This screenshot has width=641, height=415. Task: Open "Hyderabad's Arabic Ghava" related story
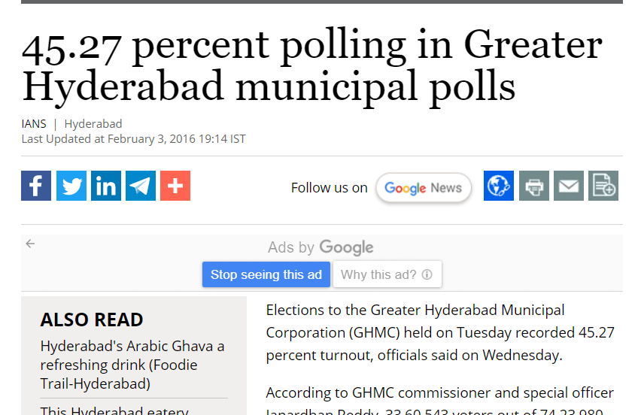[132, 365]
